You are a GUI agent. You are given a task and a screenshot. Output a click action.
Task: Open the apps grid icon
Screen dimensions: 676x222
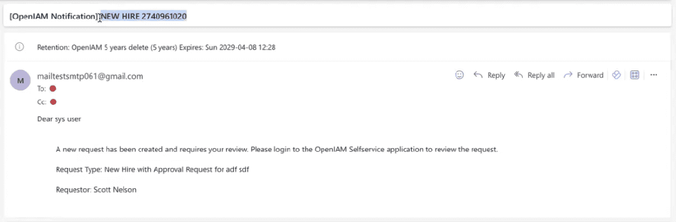(635, 75)
